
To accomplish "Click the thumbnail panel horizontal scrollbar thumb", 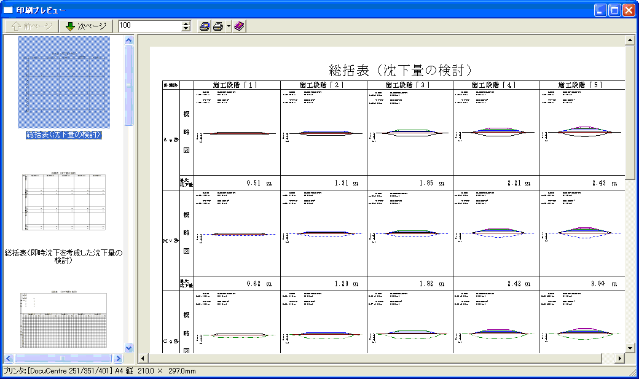I will pyautogui.click(x=63, y=359).
